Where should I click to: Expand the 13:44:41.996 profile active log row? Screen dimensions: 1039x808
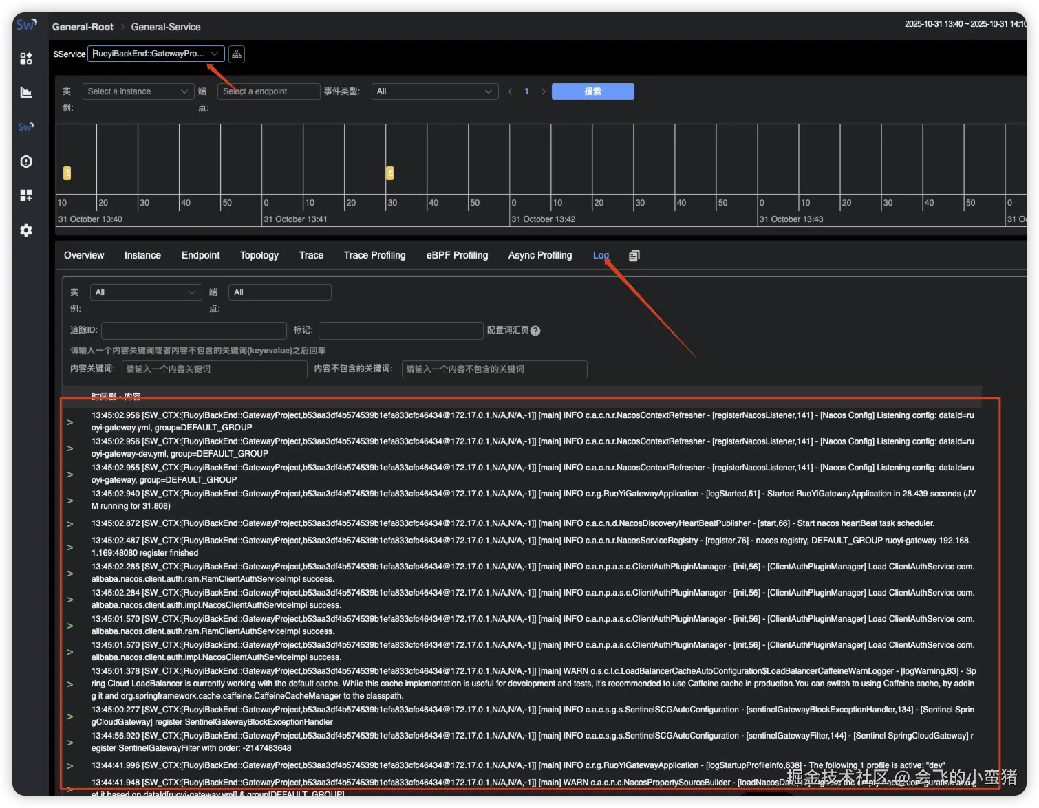[70, 765]
